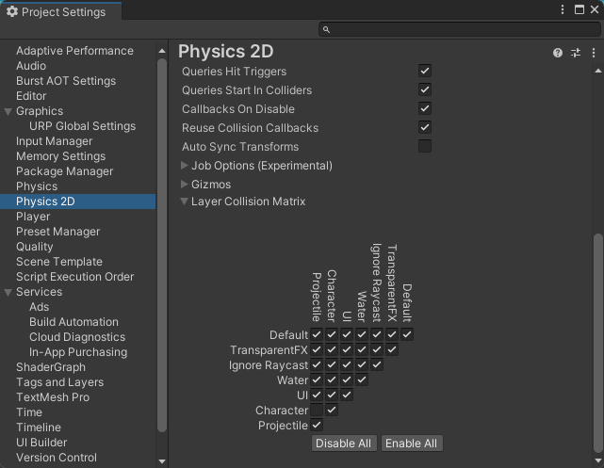Screen dimensions: 604x468
Task: Enable Auto Sync Transforms checkbox
Action: [x=425, y=146]
